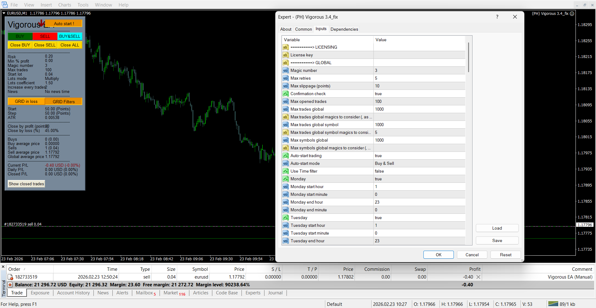The height and width of the screenshot is (308, 596).
Task: Open the Charts menu
Action: pos(65,5)
